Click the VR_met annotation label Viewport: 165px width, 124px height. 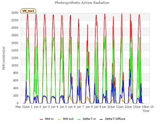(x=28, y=11)
